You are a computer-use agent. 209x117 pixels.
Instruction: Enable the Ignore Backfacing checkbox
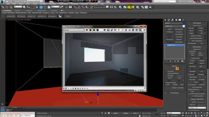point(166,73)
